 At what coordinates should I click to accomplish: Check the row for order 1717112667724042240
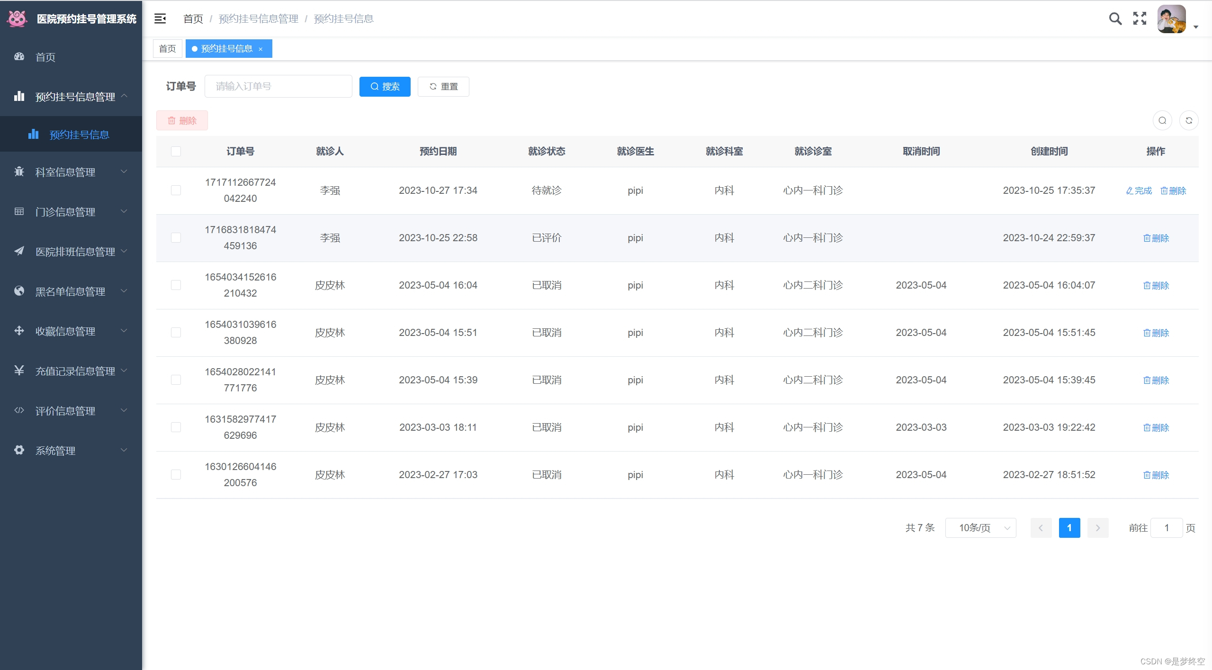(176, 190)
